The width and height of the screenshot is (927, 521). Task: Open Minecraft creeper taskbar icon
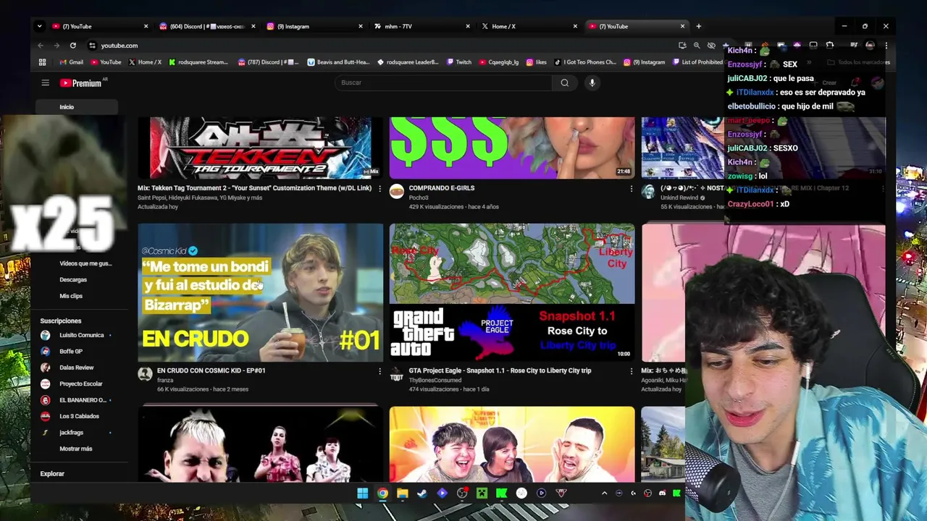[482, 494]
